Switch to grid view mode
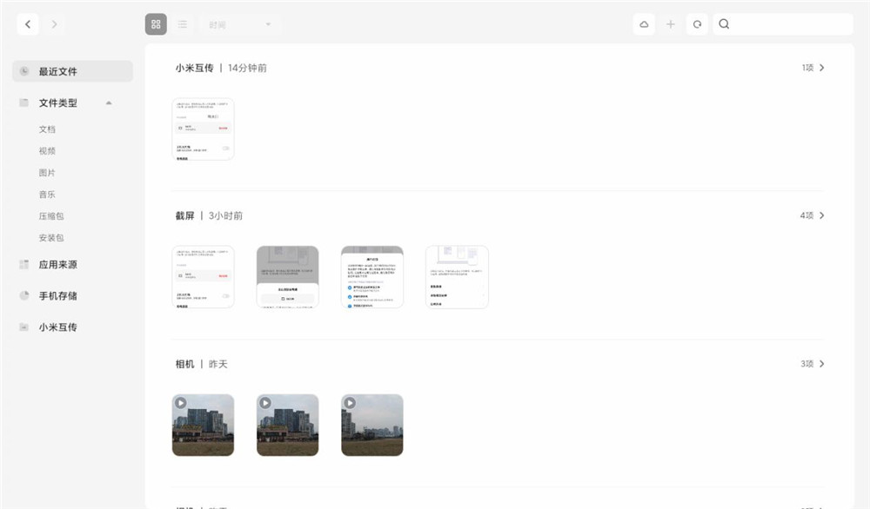Screen dimensions: 870x509 click(x=156, y=23)
